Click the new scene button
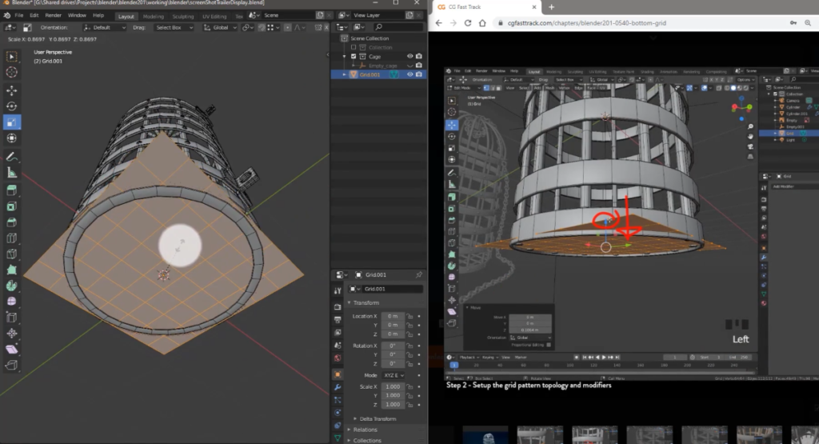819x444 pixels. (x=320, y=15)
